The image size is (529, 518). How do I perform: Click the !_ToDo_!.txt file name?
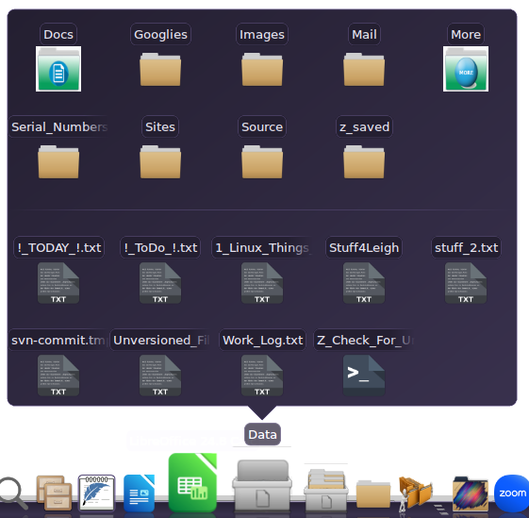[160, 247]
